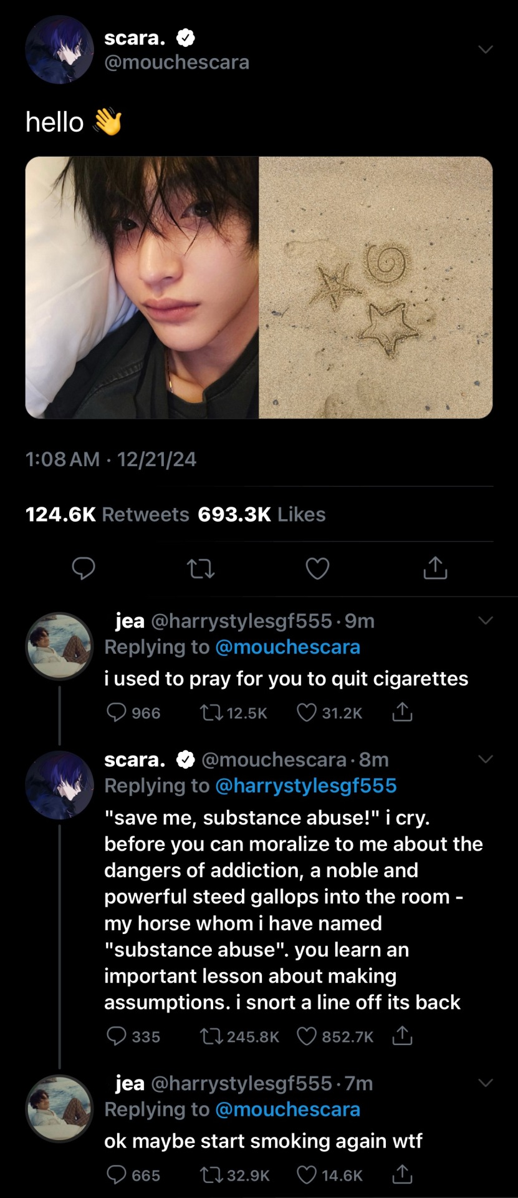Like scara's "substance abuse" reply
The image size is (518, 1198).
click(x=306, y=1036)
